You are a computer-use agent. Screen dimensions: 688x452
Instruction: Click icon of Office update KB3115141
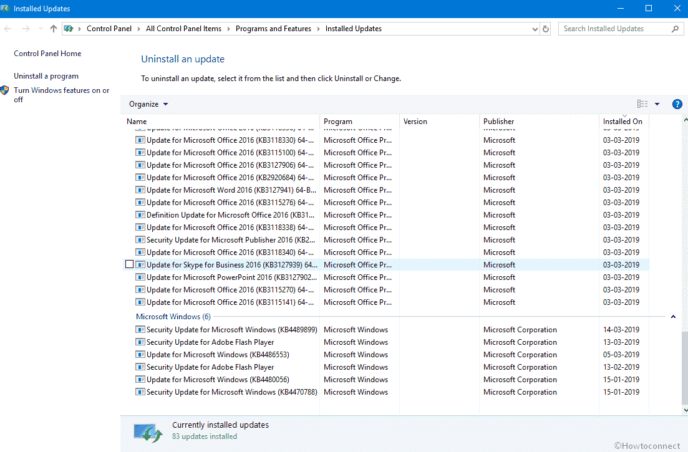pyautogui.click(x=140, y=302)
